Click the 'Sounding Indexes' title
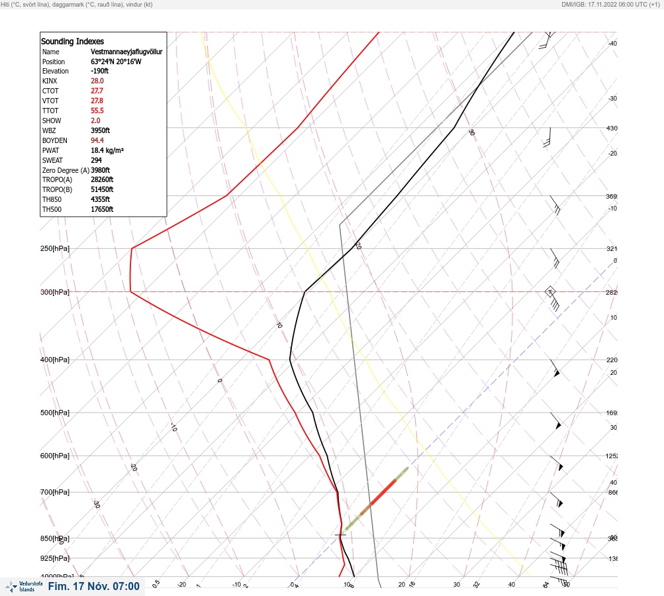664x596 pixels. (x=72, y=42)
